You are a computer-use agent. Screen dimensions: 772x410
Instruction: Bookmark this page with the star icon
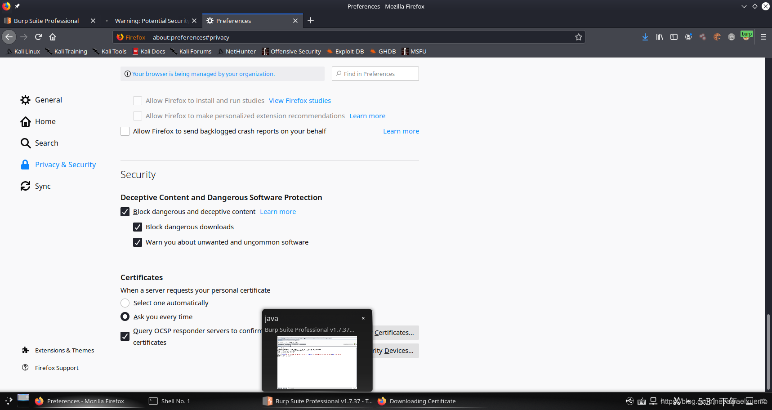579,37
